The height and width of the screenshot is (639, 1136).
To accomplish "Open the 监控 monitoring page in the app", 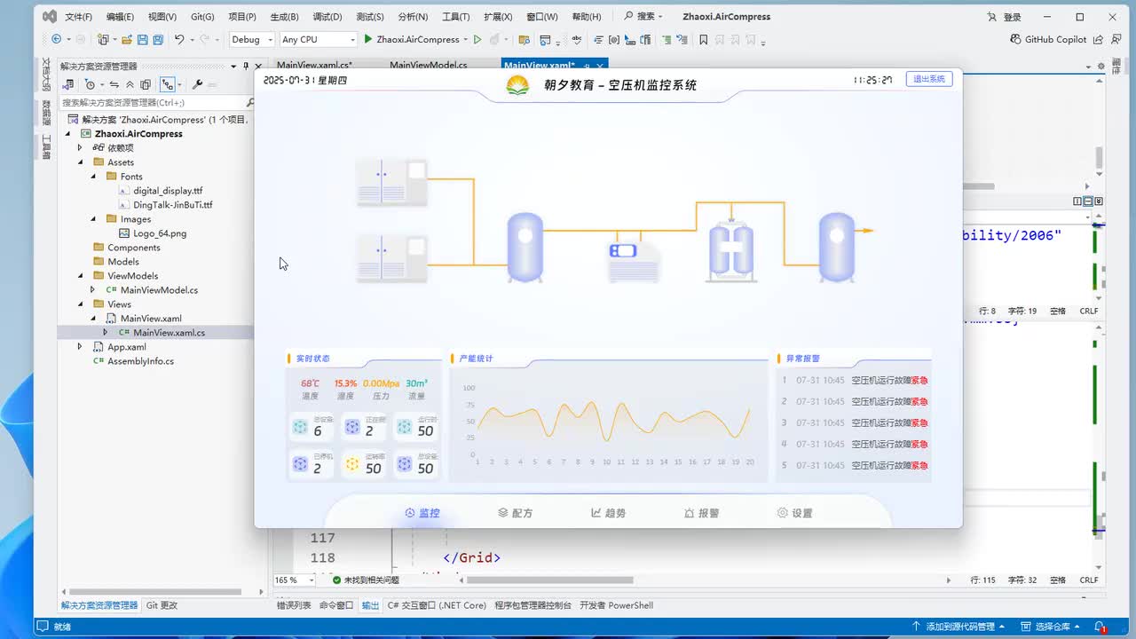I will pyautogui.click(x=422, y=513).
